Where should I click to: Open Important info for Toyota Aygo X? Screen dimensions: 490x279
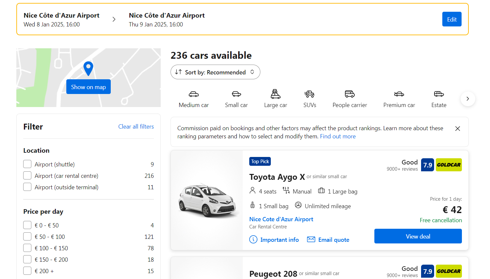[274, 240]
